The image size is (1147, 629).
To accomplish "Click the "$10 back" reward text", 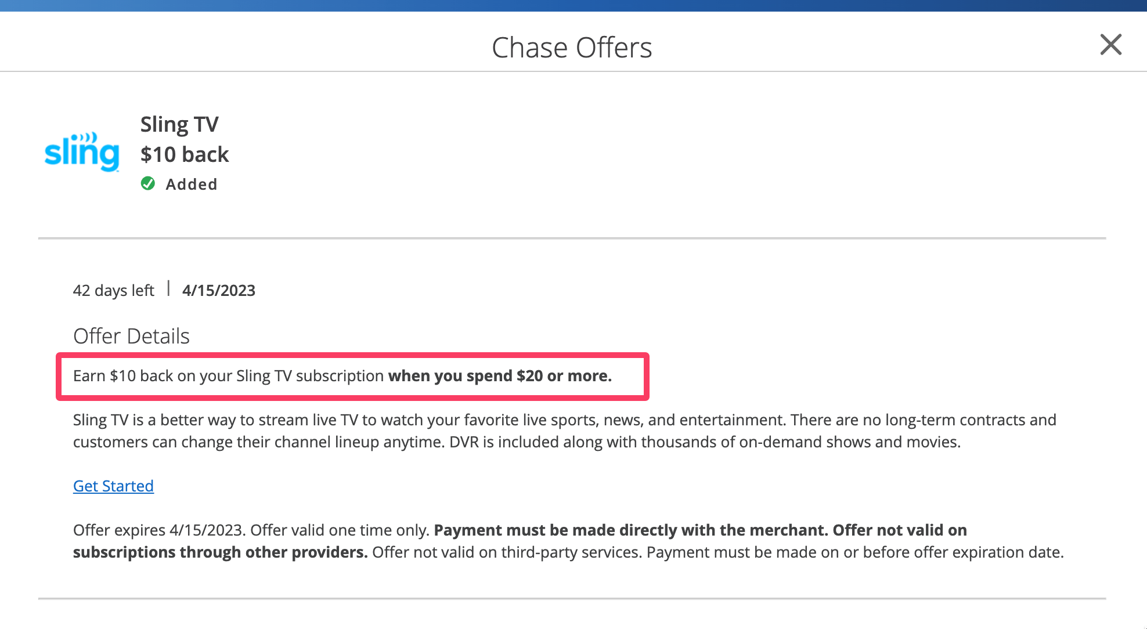I will (185, 154).
